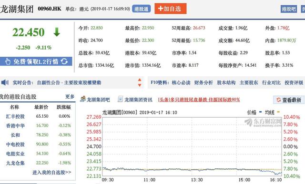Open 龙湖集团资讯 link

(138, 100)
